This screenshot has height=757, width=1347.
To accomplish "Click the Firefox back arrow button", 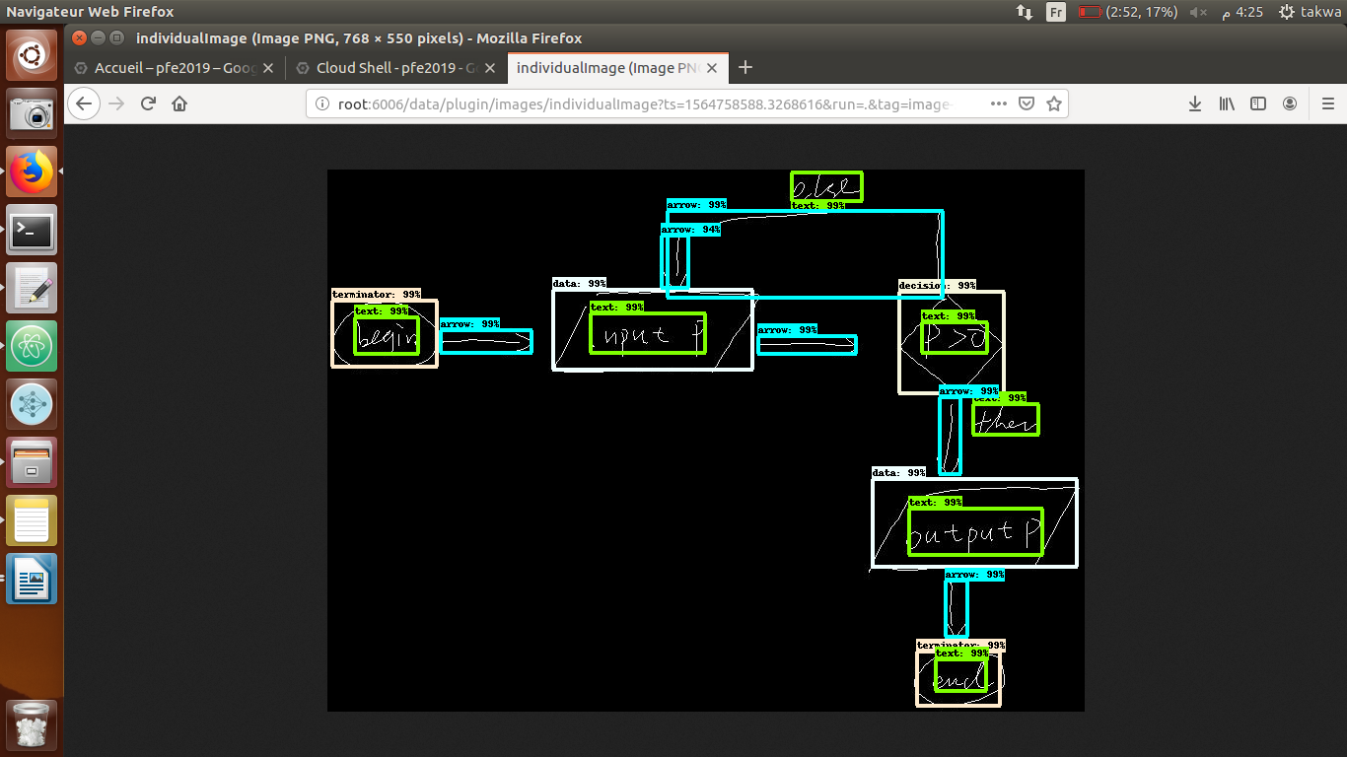I will click(x=84, y=103).
